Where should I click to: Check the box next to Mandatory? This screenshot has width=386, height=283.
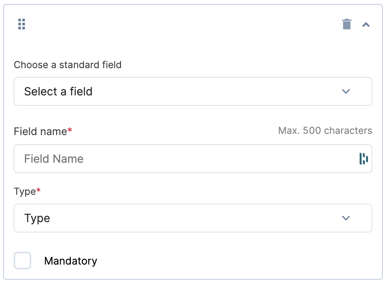pos(22,261)
